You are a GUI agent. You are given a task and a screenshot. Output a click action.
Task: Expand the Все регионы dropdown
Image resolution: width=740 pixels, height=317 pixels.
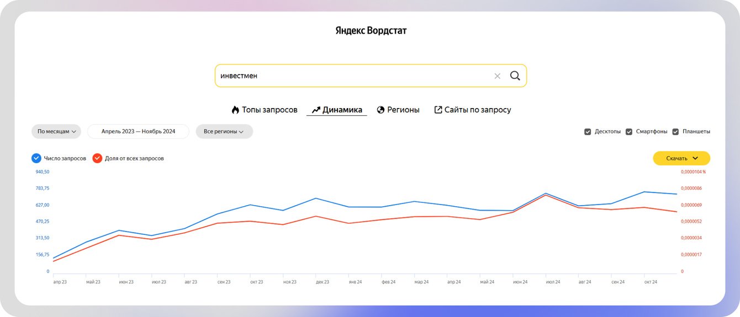point(224,132)
